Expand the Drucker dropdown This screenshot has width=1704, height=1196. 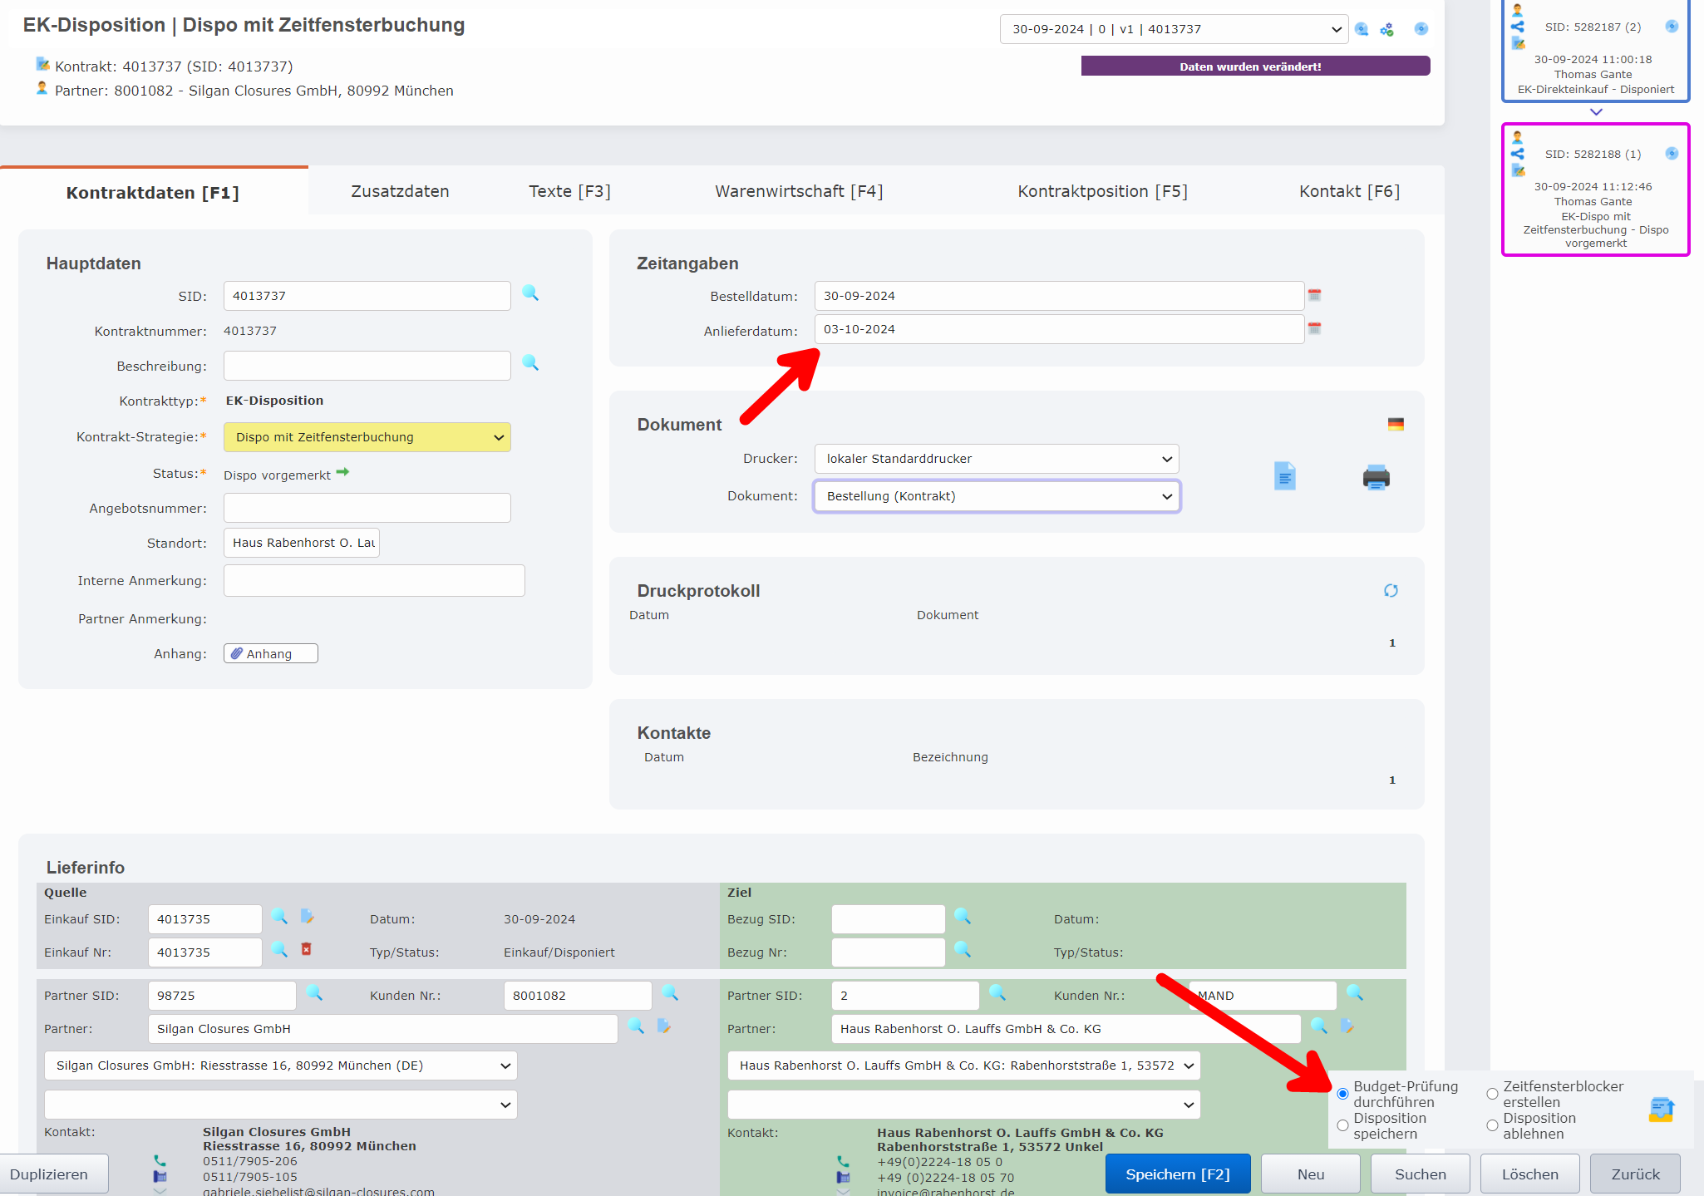996,459
